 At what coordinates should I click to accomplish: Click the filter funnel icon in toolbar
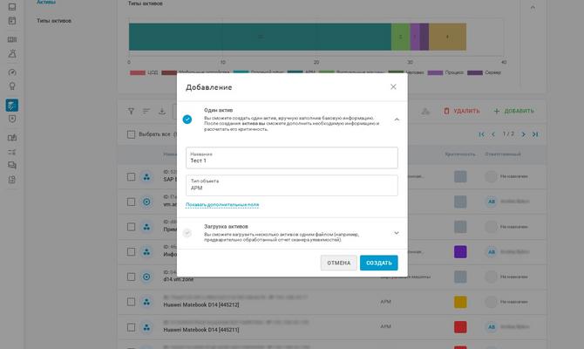[x=131, y=111]
